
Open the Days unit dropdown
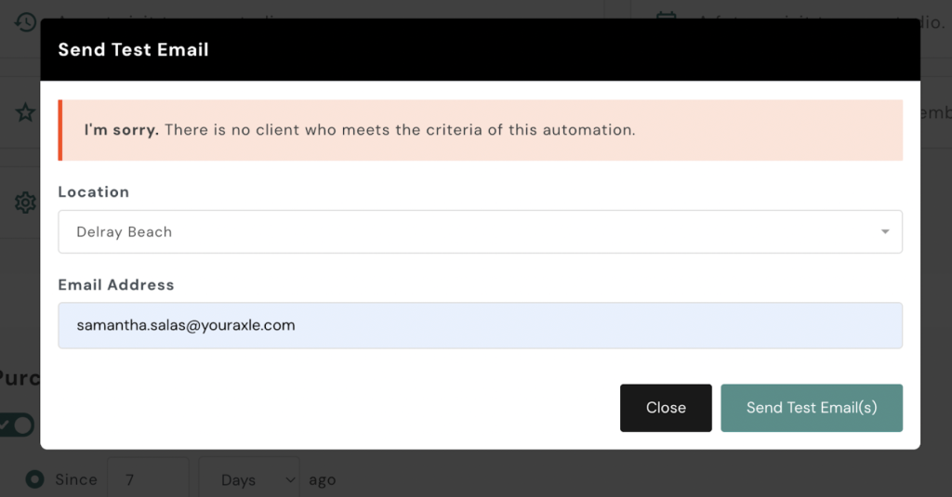pyautogui.click(x=248, y=479)
